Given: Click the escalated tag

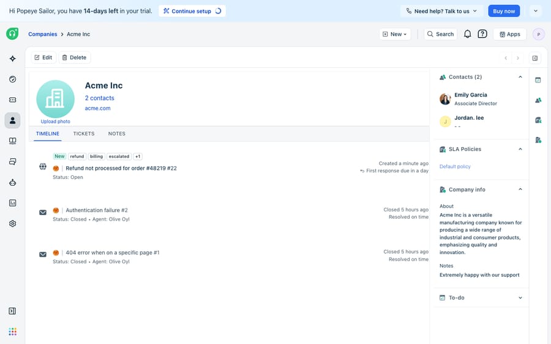Looking at the screenshot, I should [119, 156].
